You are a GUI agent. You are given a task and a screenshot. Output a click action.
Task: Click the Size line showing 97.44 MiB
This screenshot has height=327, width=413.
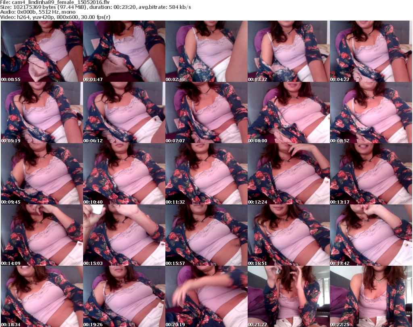[95, 7]
